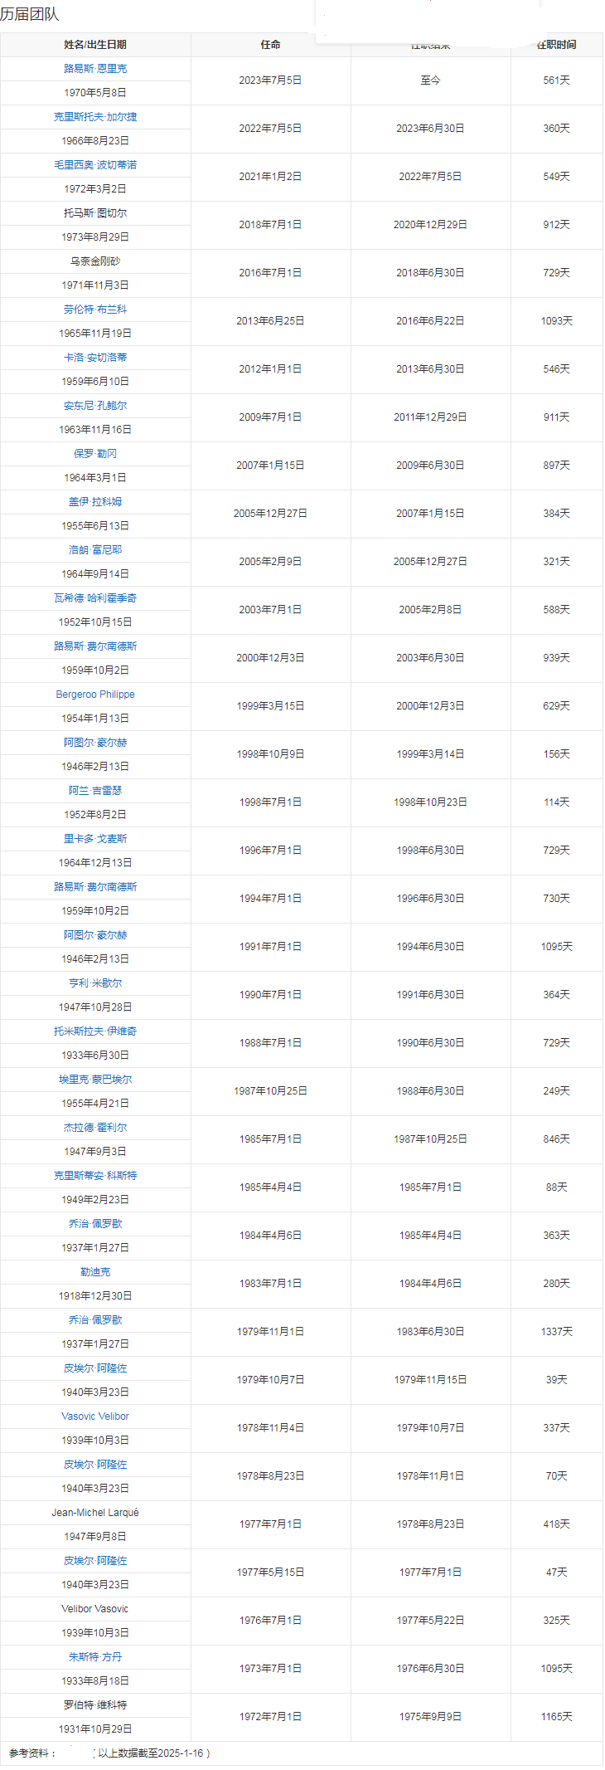605x1770 pixels.
Task: Click the Bergeroo Philippe link
Action: coord(95,695)
